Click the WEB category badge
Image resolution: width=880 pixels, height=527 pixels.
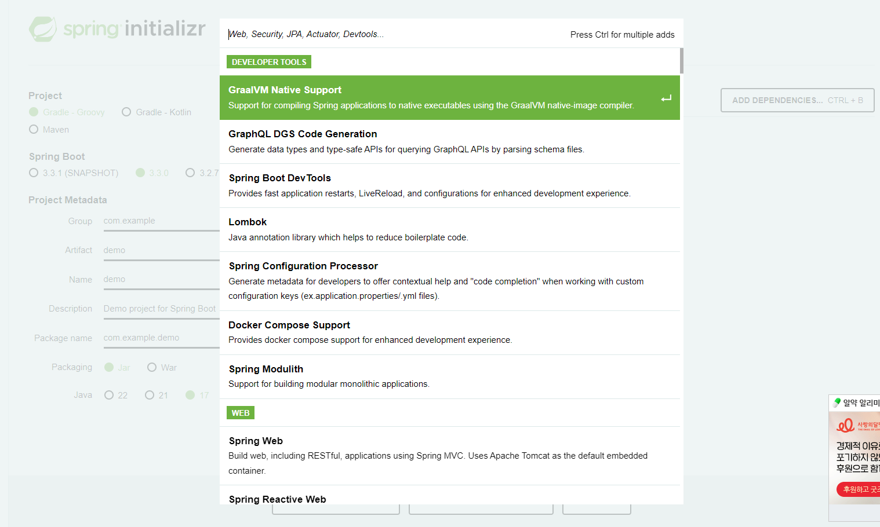click(x=240, y=412)
